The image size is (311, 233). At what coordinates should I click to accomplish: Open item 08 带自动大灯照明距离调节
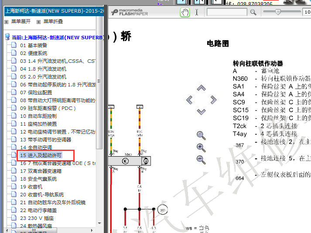(x=58, y=100)
